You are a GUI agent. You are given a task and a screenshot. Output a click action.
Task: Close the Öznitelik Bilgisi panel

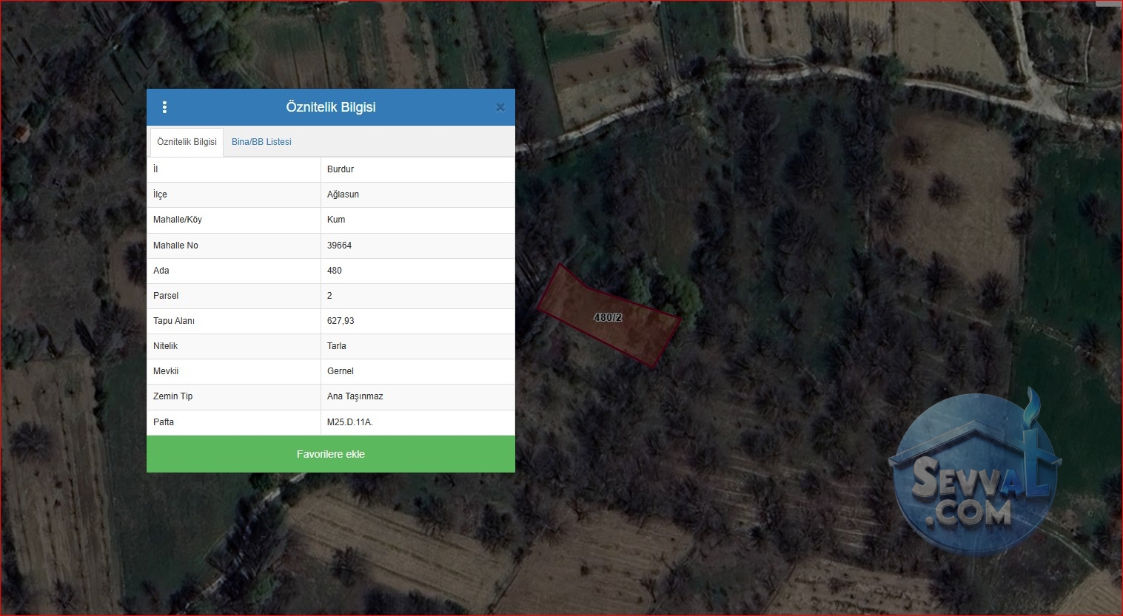[x=500, y=107]
